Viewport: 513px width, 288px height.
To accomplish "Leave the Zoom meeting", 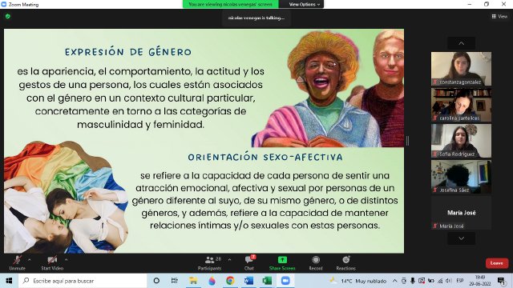I will click(x=497, y=263).
